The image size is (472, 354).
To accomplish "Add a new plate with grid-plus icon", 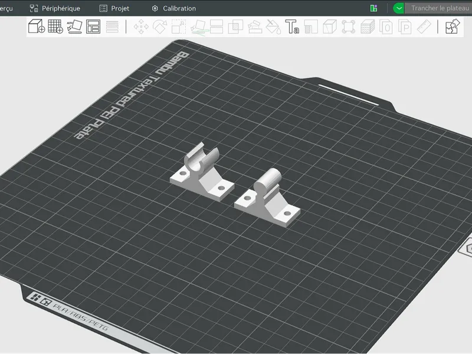I will pos(55,27).
